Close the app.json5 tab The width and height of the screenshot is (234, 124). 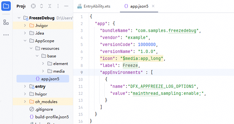[x=153, y=6]
